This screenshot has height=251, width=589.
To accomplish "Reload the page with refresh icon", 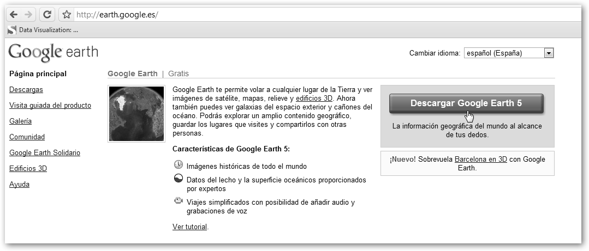I will [47, 15].
